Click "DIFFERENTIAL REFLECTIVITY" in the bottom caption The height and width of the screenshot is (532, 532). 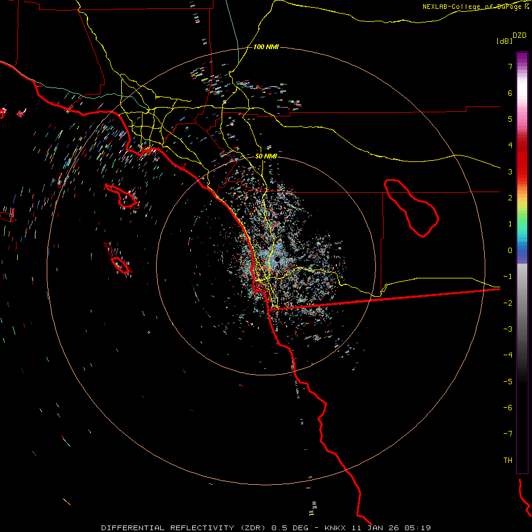coord(168,528)
